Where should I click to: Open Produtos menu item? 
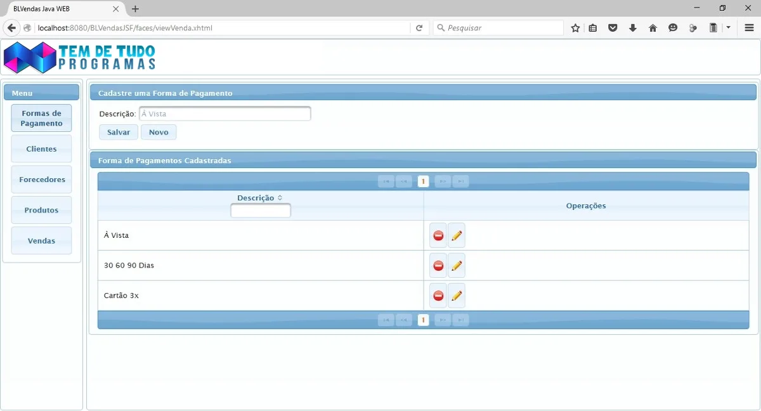(x=41, y=210)
